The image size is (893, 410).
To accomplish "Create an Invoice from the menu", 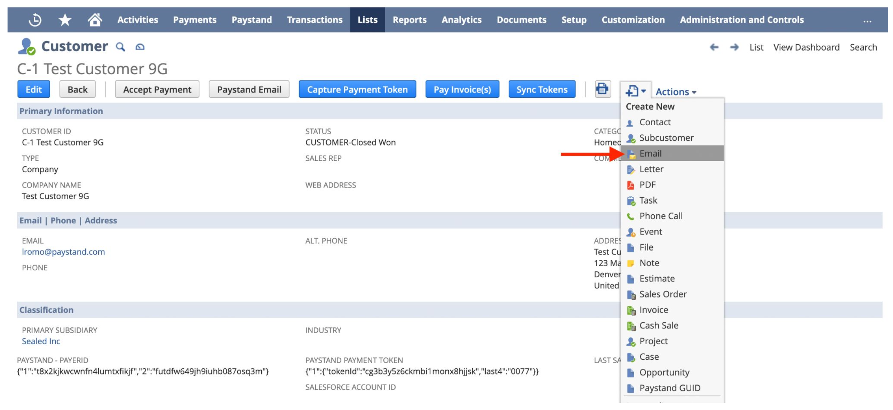I will pos(672,310).
